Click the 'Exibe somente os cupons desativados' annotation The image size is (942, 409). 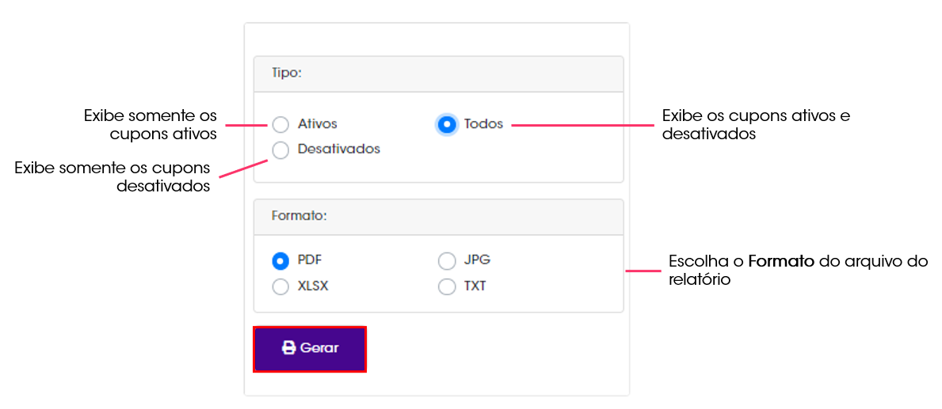(x=113, y=176)
